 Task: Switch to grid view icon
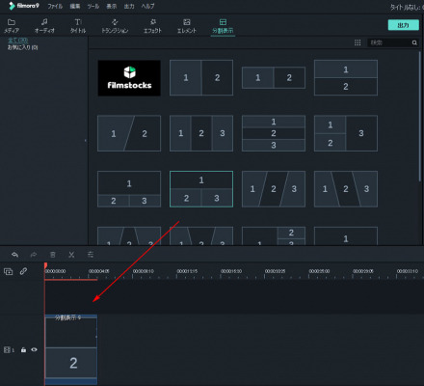click(358, 42)
